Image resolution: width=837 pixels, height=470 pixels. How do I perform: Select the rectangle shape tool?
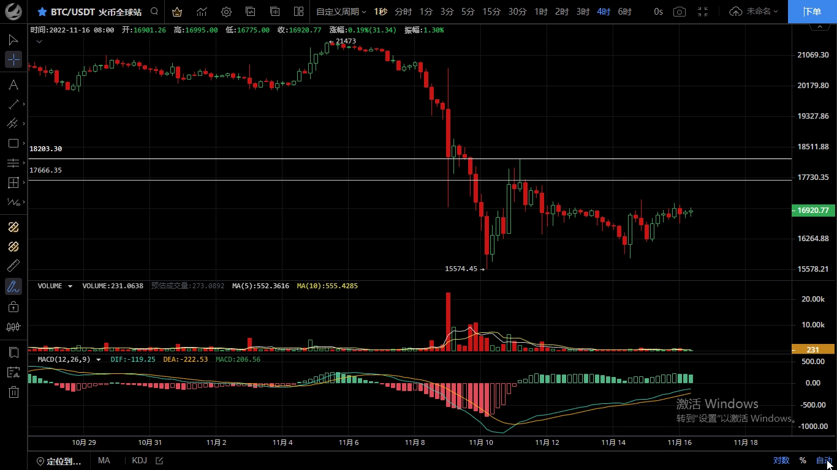(x=13, y=143)
